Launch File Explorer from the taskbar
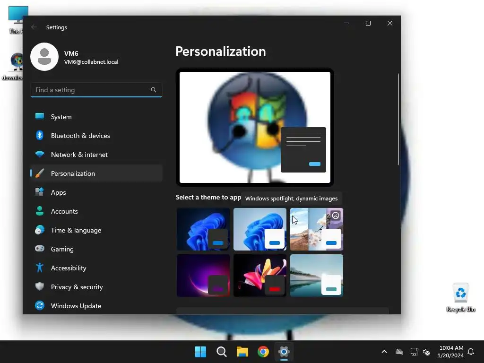Image resolution: width=484 pixels, height=363 pixels. pos(242,352)
